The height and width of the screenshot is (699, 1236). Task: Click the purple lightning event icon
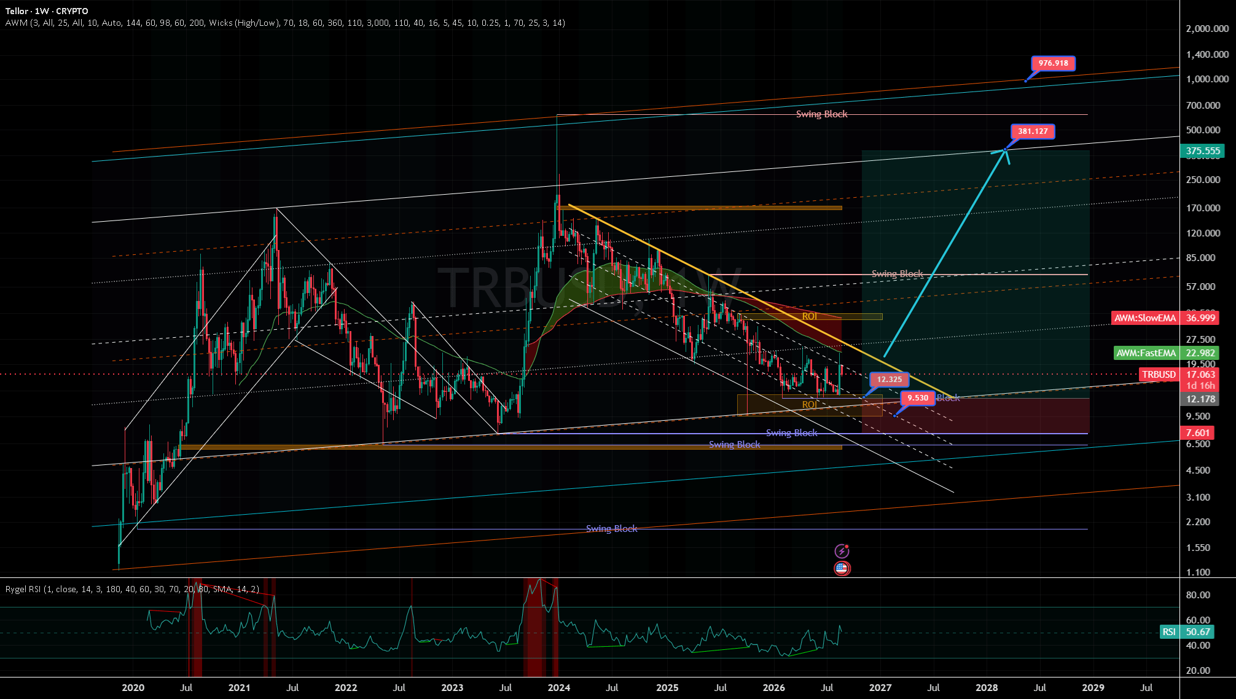pyautogui.click(x=842, y=550)
